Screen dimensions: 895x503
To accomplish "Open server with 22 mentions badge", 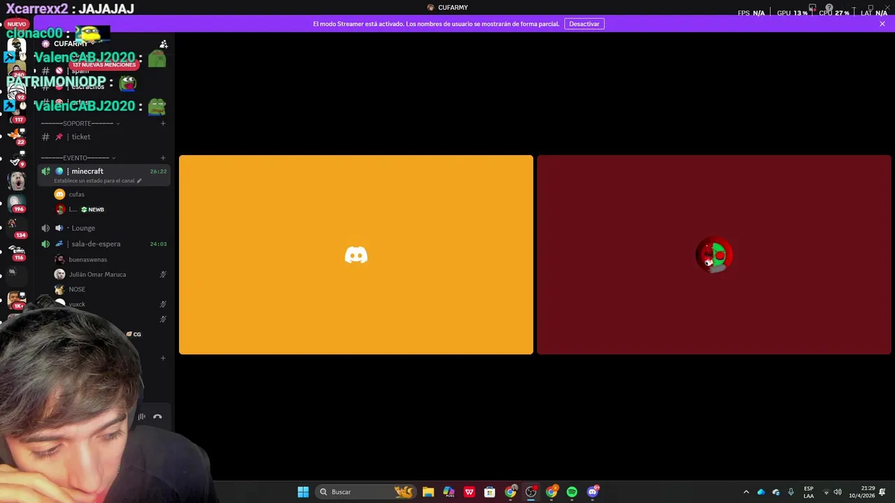I will pos(16,135).
